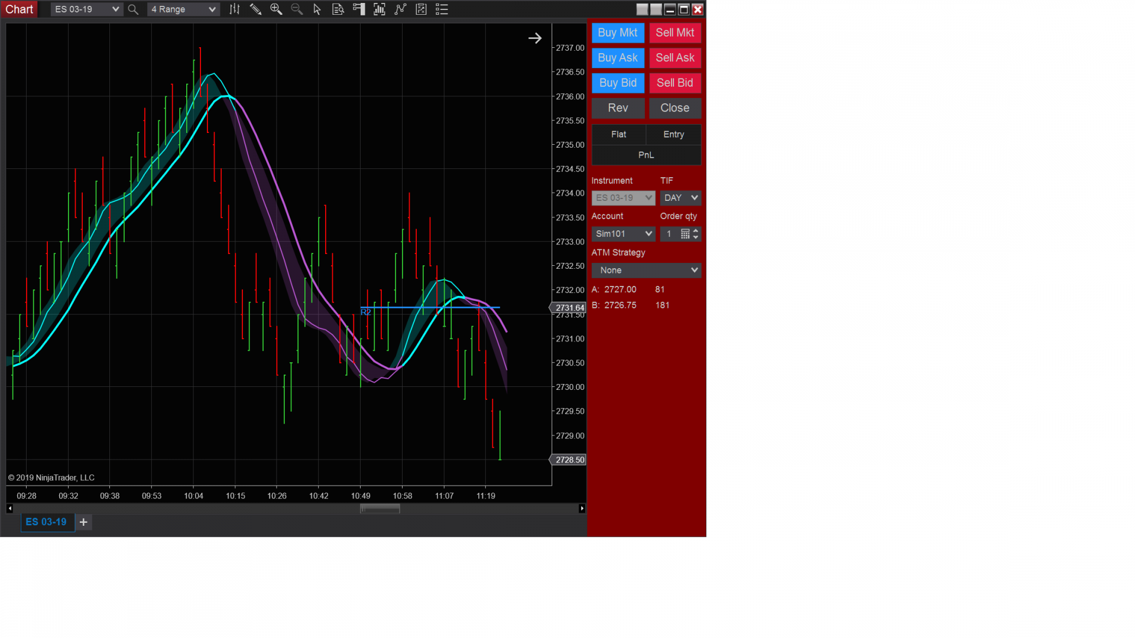
Task: Open the ATM Strategy None dropdown
Action: [x=646, y=271]
